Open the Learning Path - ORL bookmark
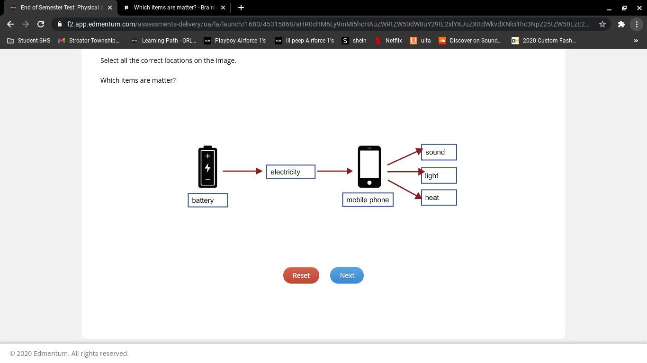This screenshot has width=647, height=363. 163,41
